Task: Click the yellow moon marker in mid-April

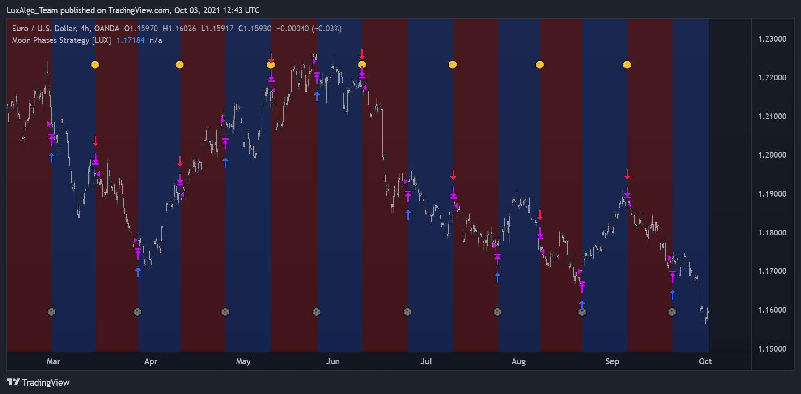Action: [179, 65]
